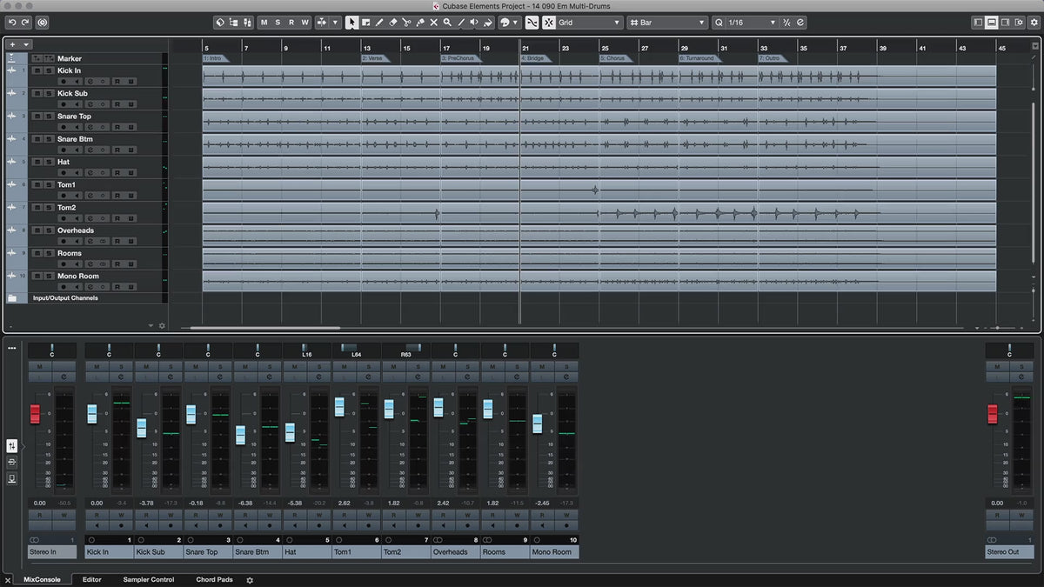Select the Draw pencil tool
The height and width of the screenshot is (587, 1044).
(379, 23)
